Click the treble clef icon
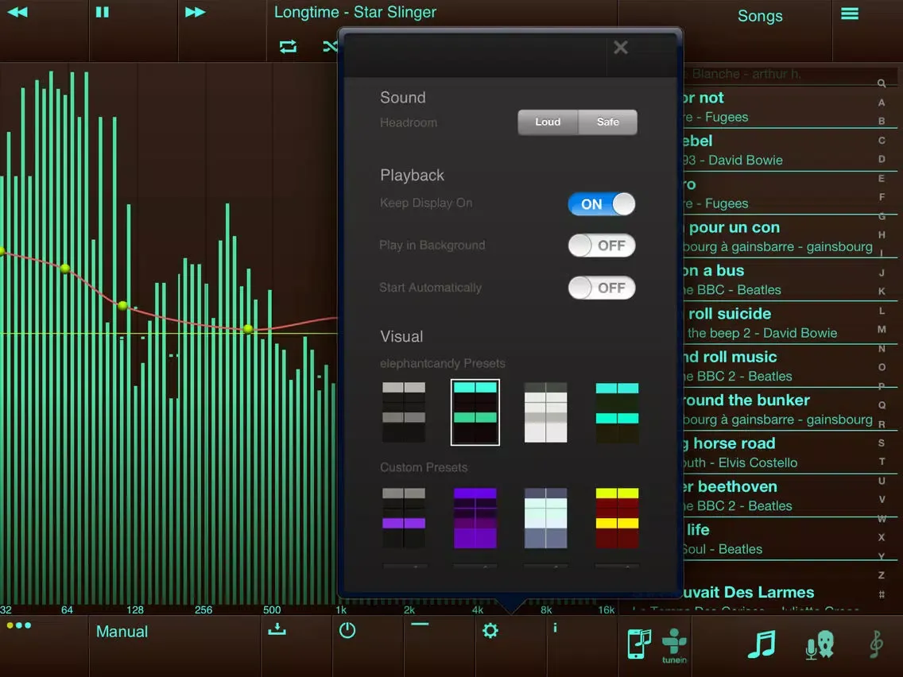This screenshot has width=903, height=677. click(x=876, y=644)
